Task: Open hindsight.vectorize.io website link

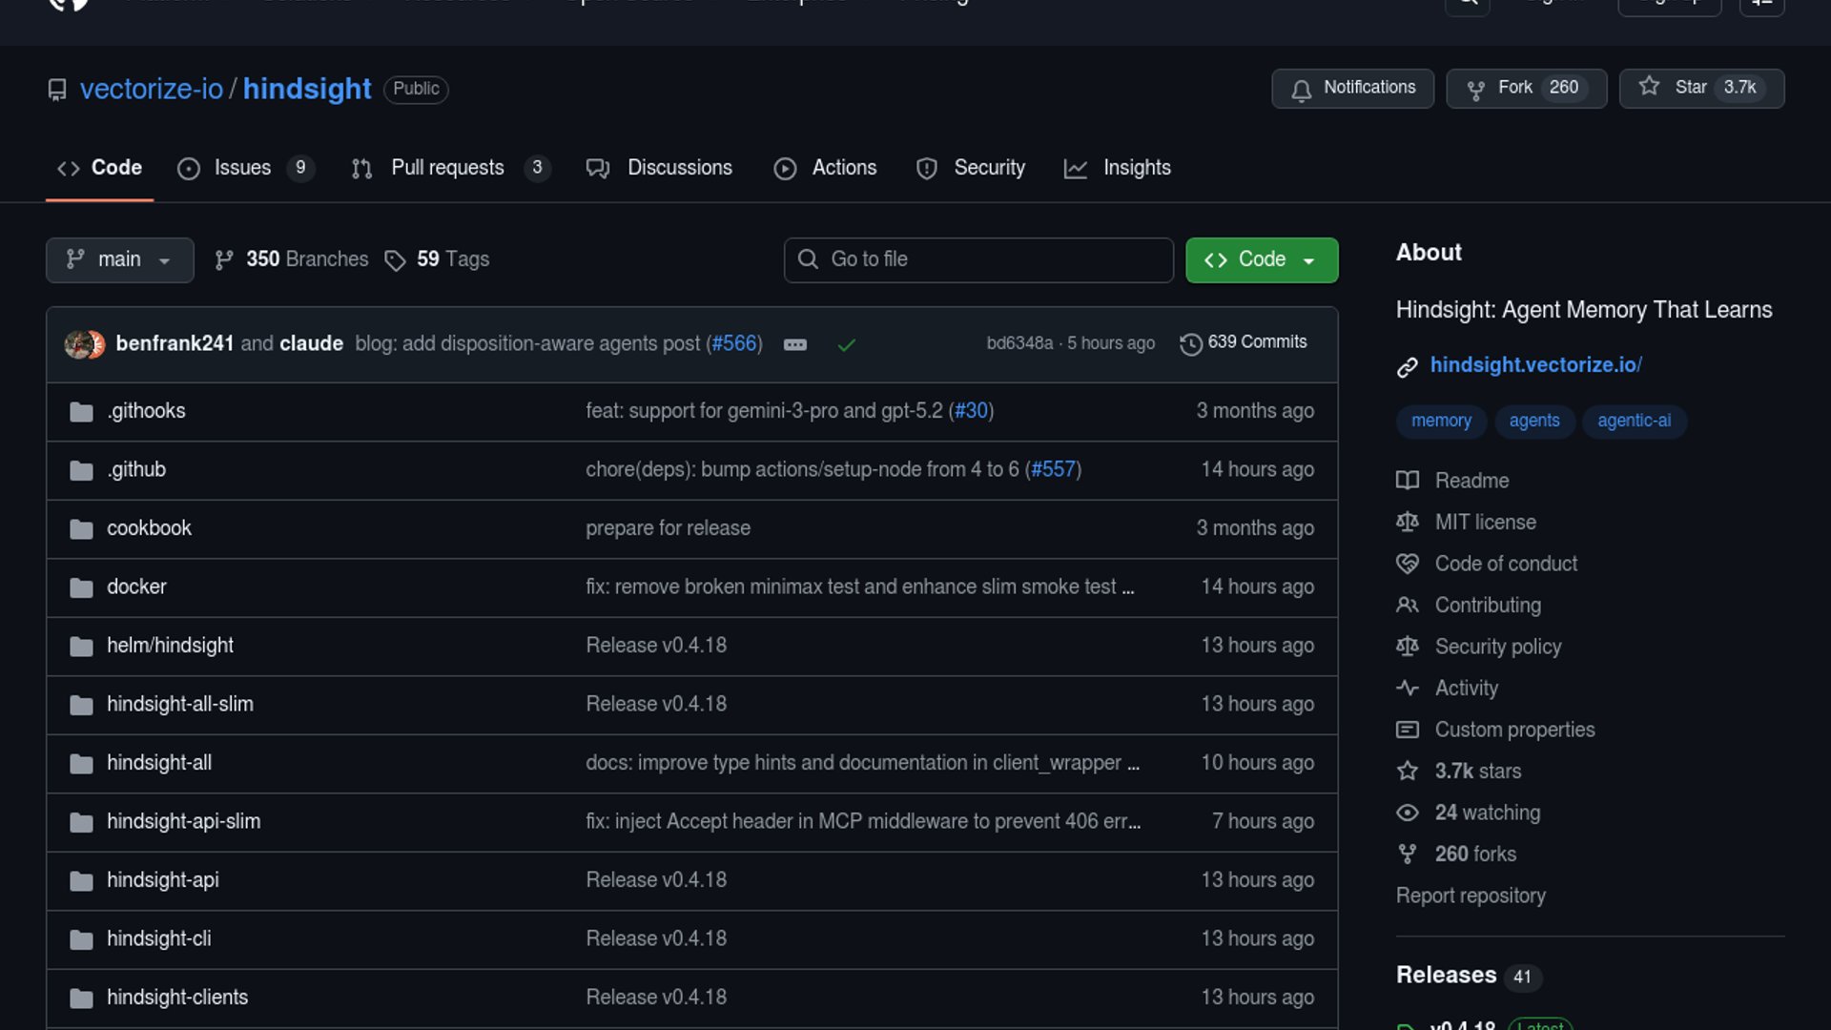Action: 1534,365
